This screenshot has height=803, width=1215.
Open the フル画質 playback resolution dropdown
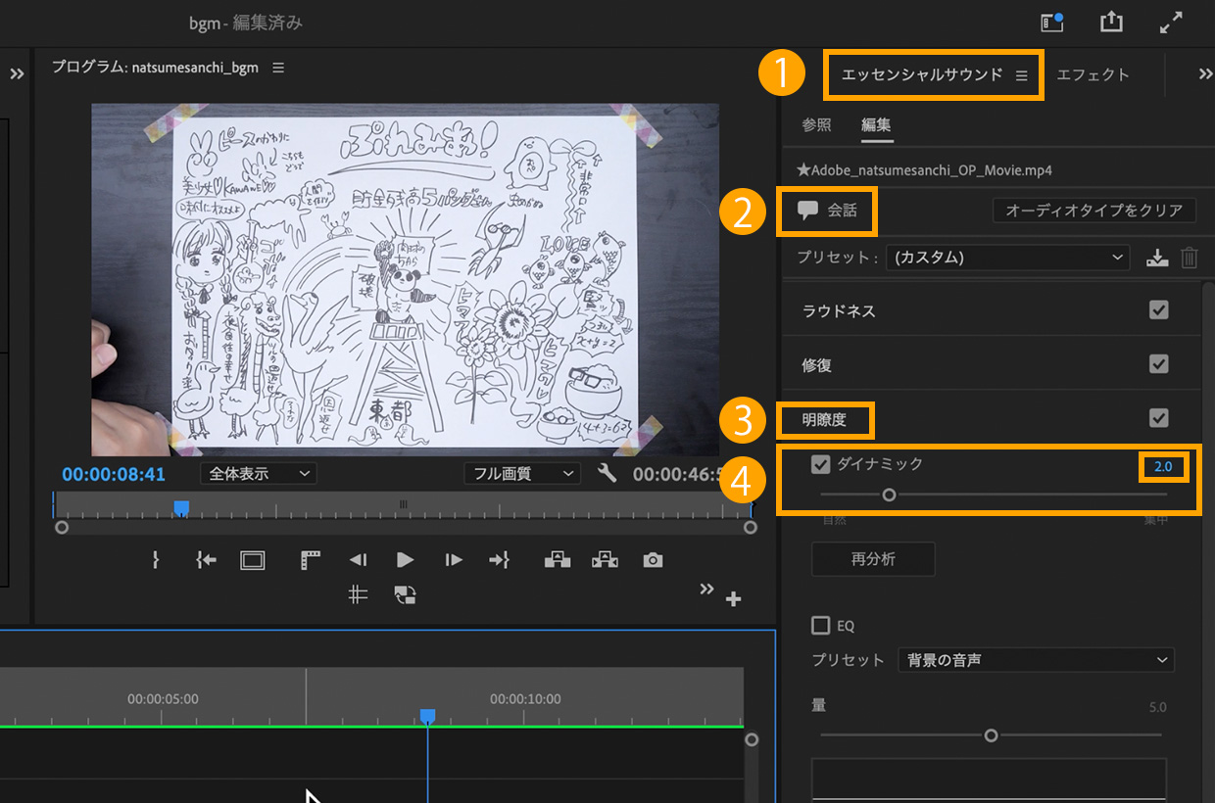pos(522,474)
